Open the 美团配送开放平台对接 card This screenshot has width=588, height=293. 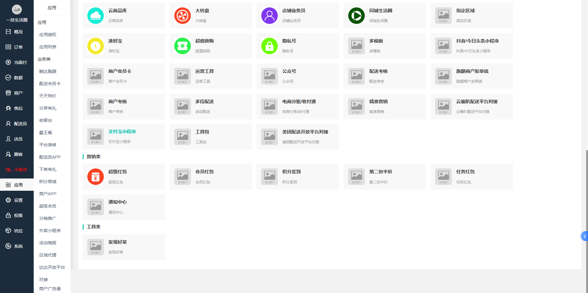pyautogui.click(x=298, y=137)
